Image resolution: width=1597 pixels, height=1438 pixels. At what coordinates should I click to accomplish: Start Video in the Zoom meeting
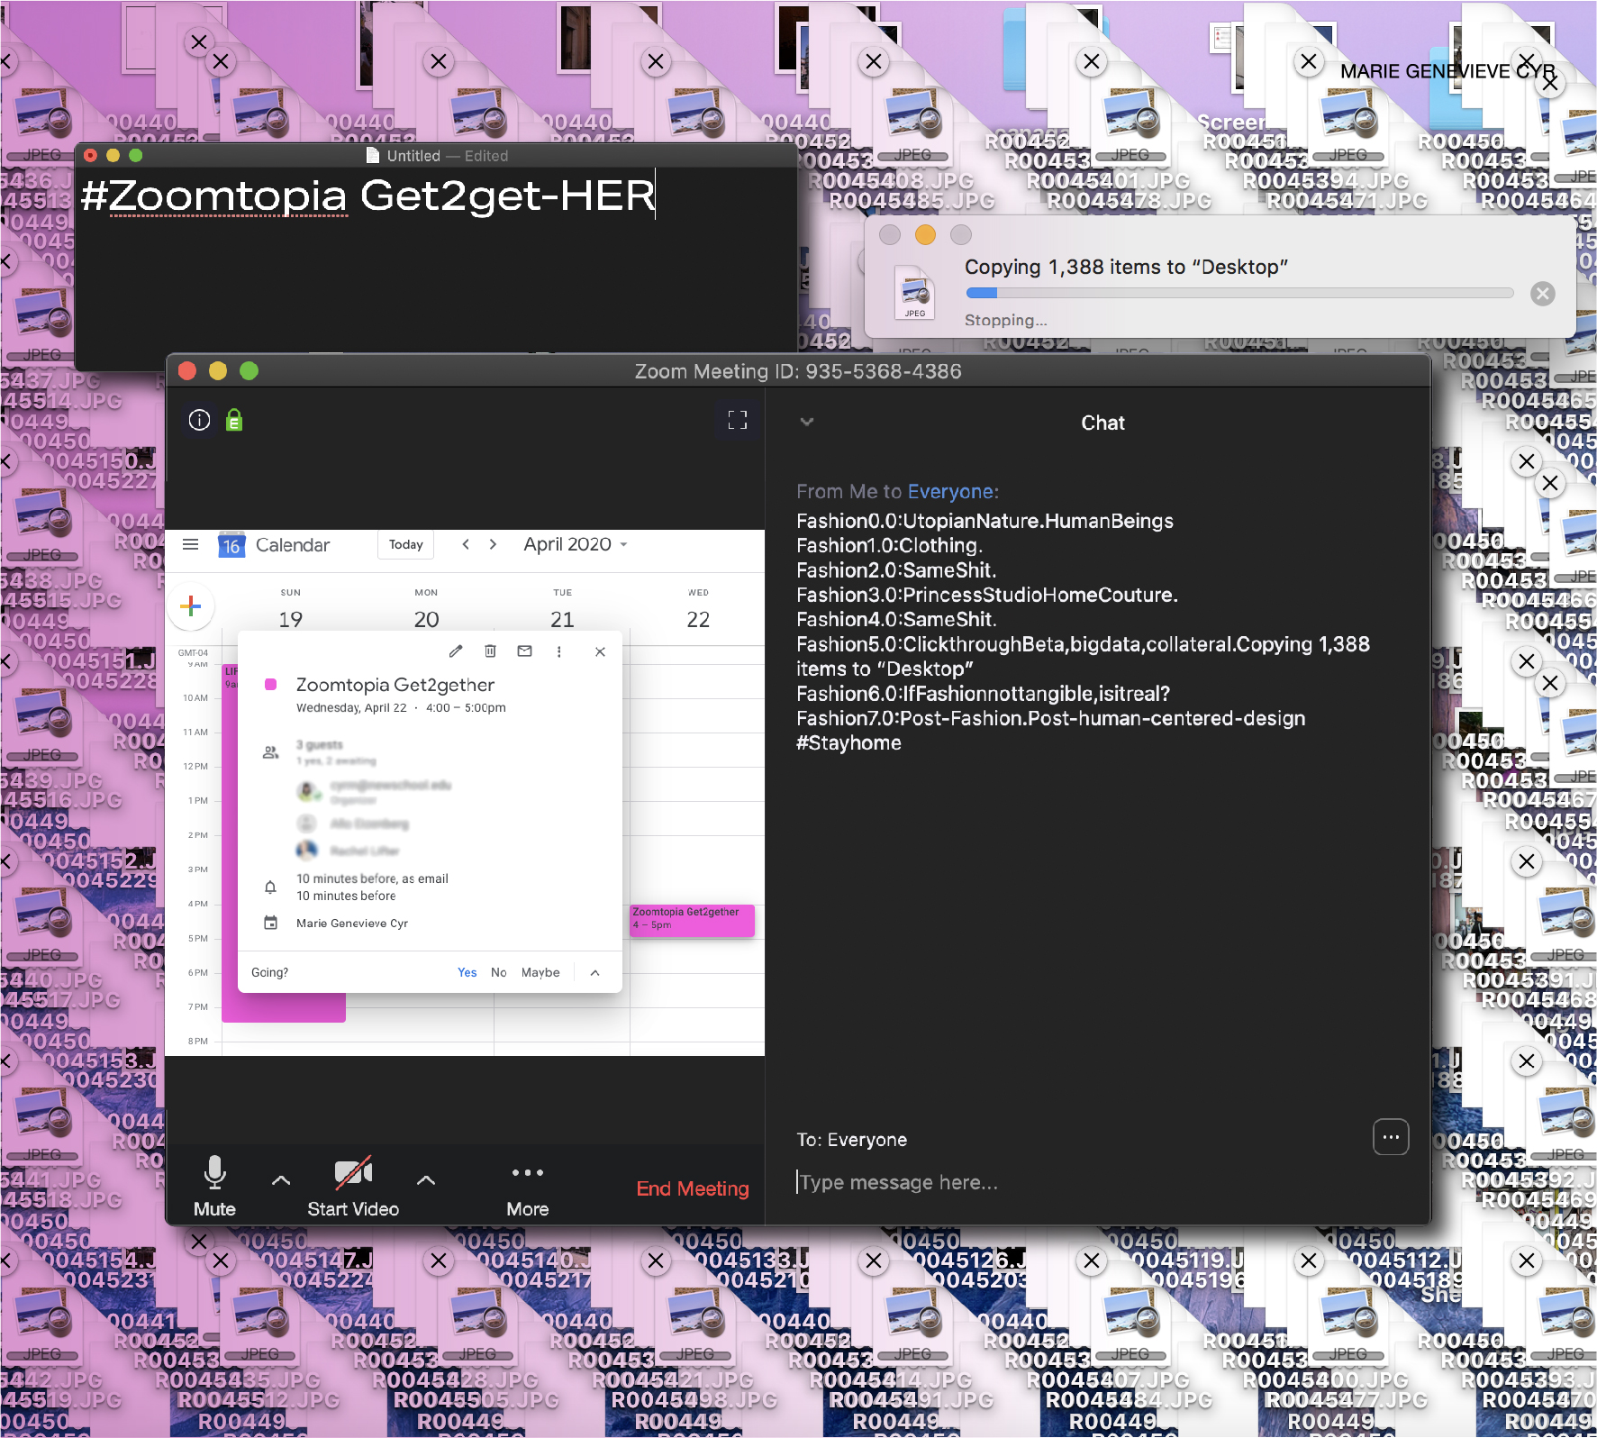coord(353,1186)
